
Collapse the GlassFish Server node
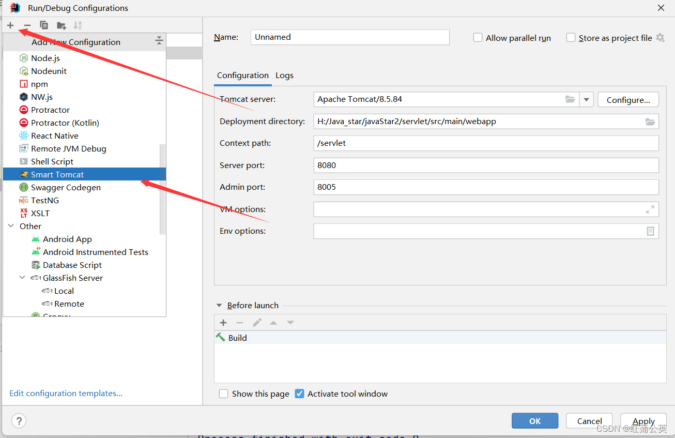pos(22,278)
